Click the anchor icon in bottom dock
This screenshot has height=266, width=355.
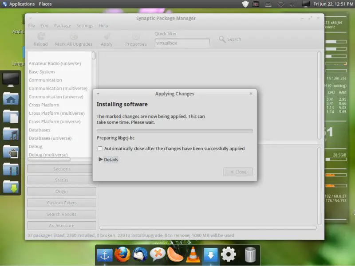[105, 255]
